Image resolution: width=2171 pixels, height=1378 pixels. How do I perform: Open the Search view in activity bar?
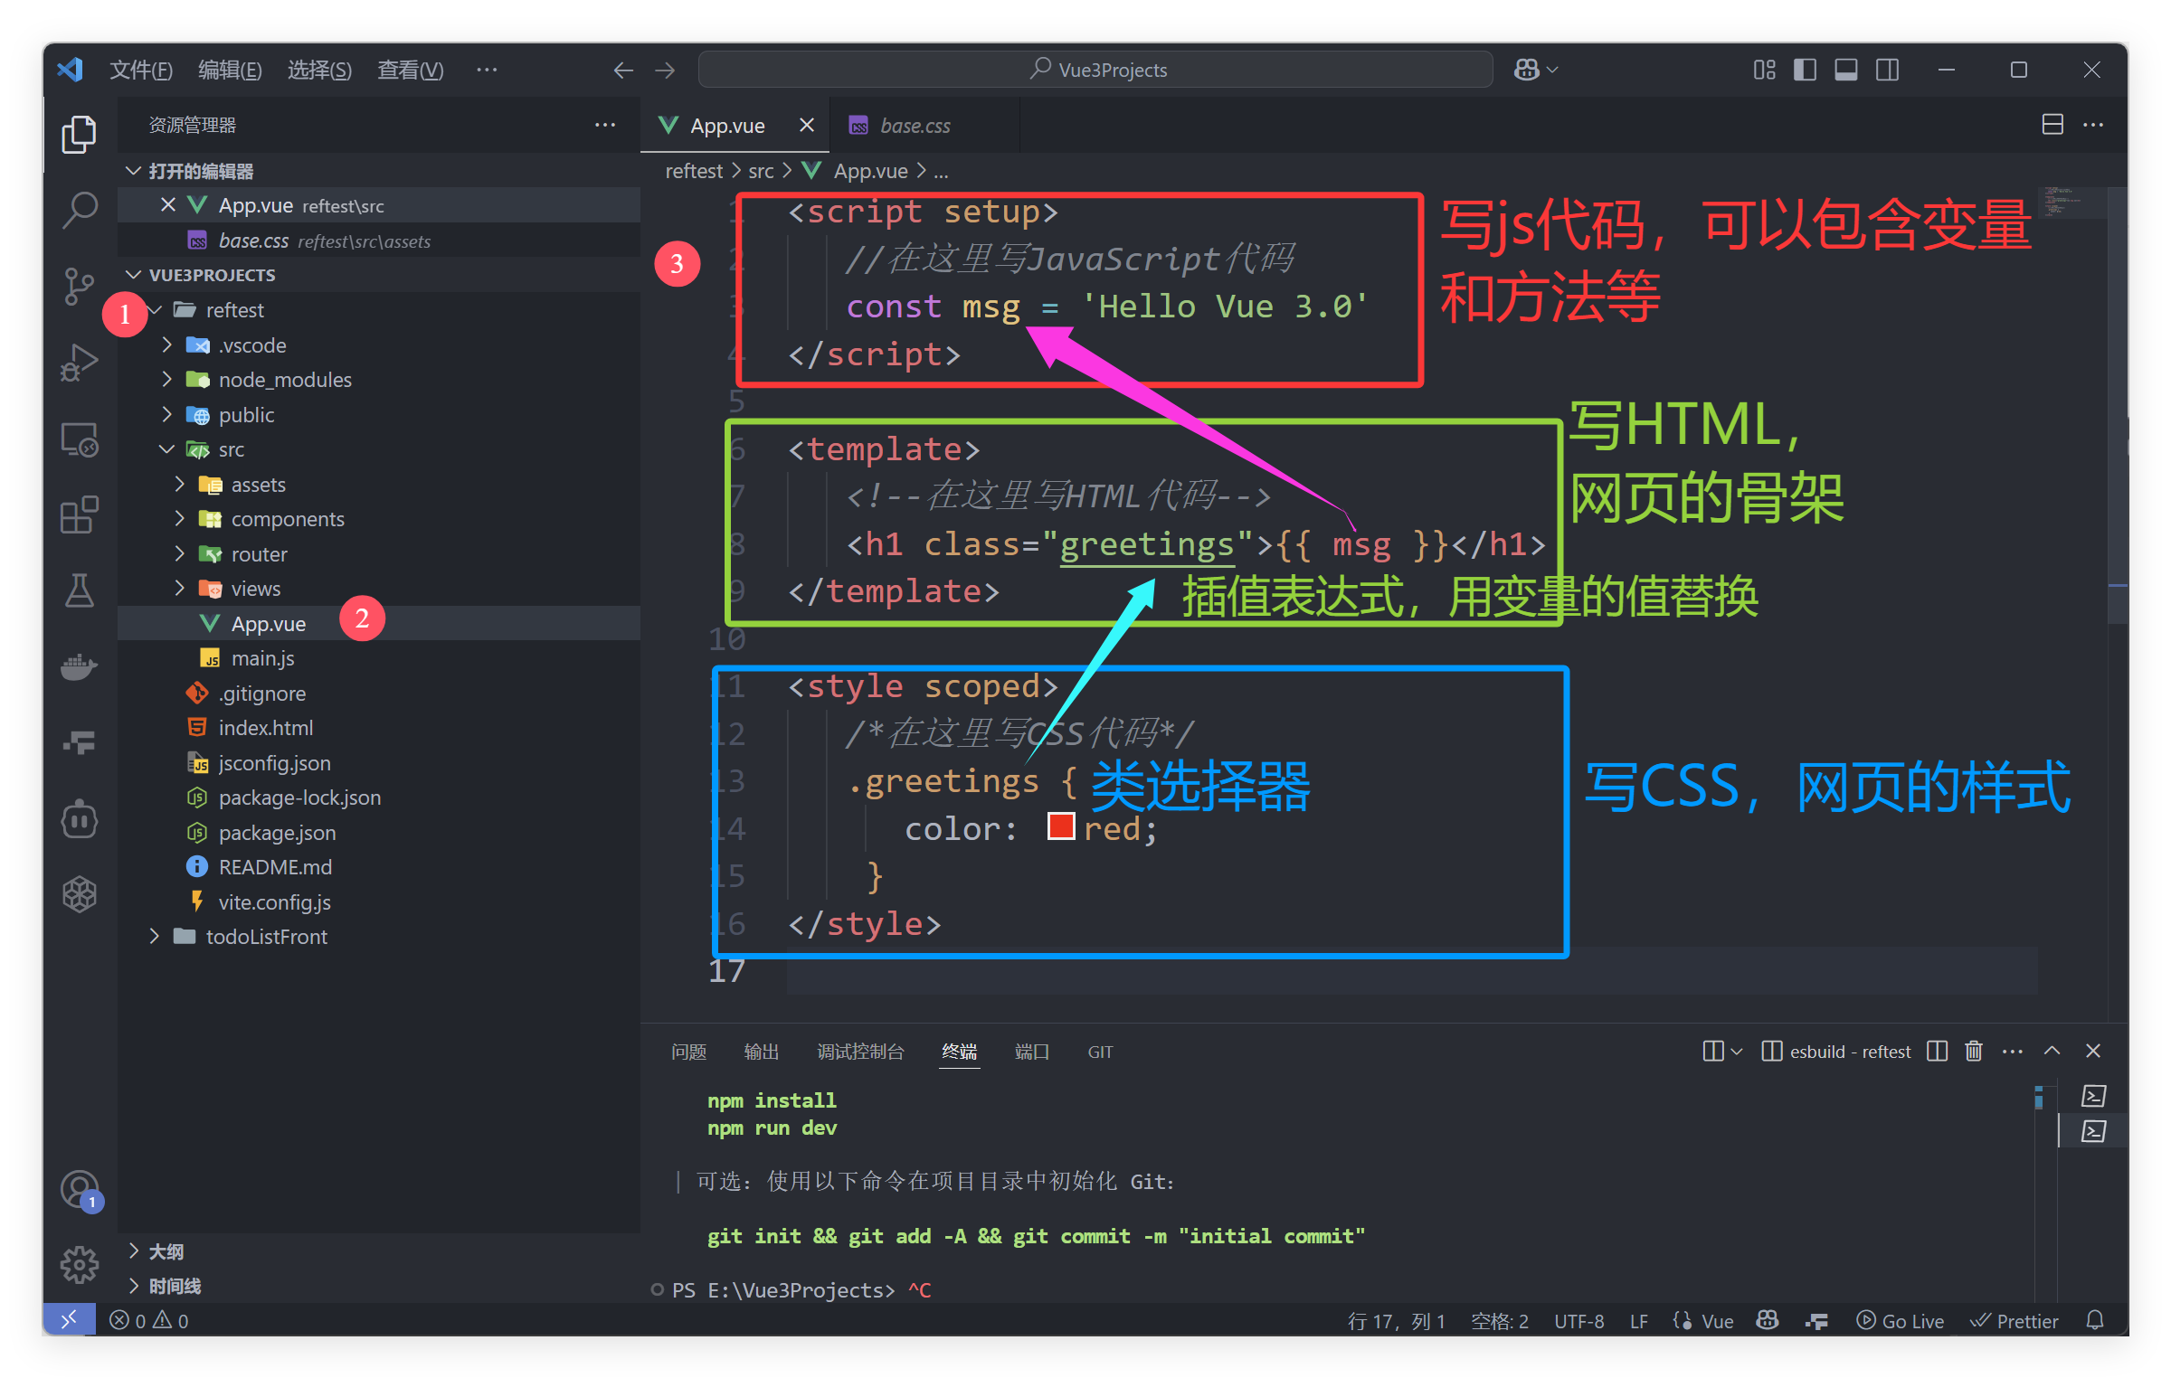coord(80,210)
